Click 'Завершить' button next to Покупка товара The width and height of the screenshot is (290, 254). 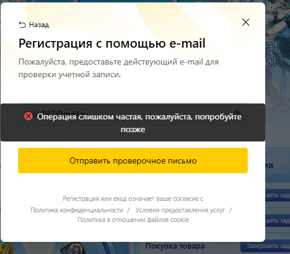point(265,246)
